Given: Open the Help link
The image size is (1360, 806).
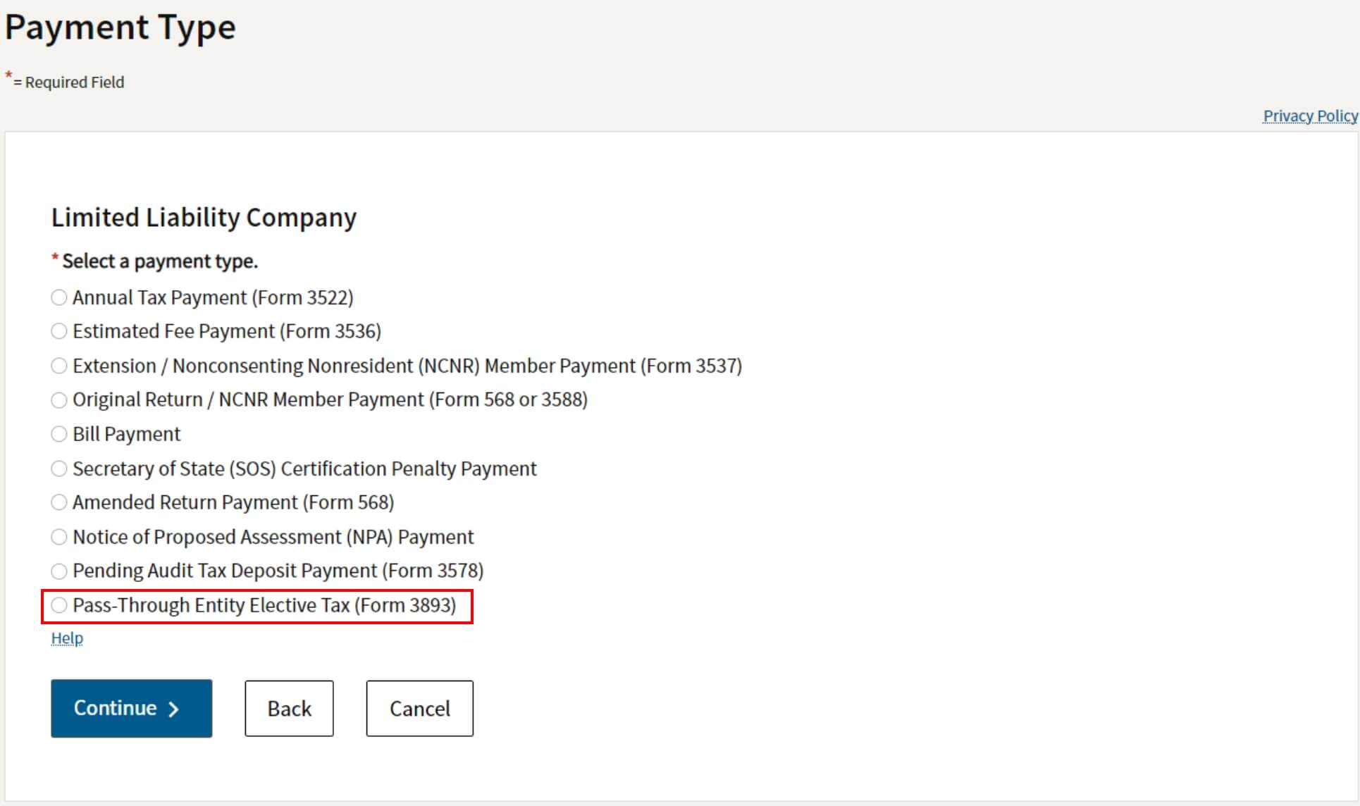Looking at the screenshot, I should [x=67, y=638].
